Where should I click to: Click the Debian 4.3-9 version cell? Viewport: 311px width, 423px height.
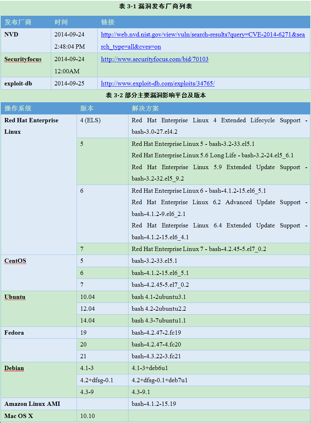[x=103, y=392]
